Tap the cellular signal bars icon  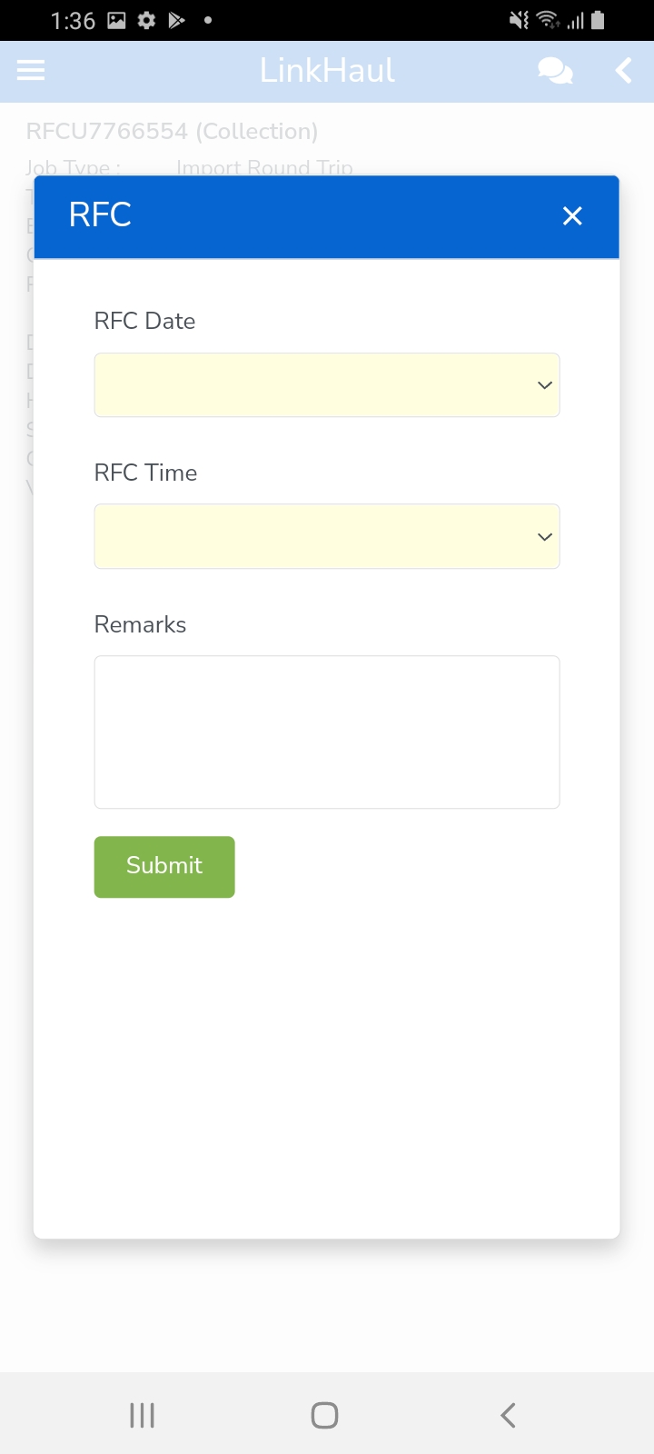(x=575, y=20)
